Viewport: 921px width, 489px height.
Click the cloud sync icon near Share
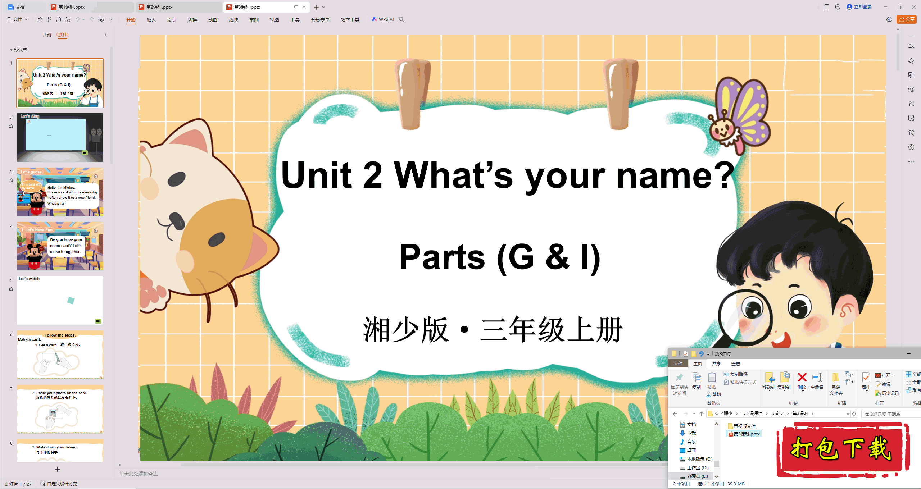[x=889, y=19]
